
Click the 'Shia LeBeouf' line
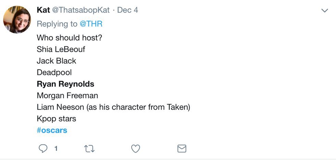click(x=61, y=49)
